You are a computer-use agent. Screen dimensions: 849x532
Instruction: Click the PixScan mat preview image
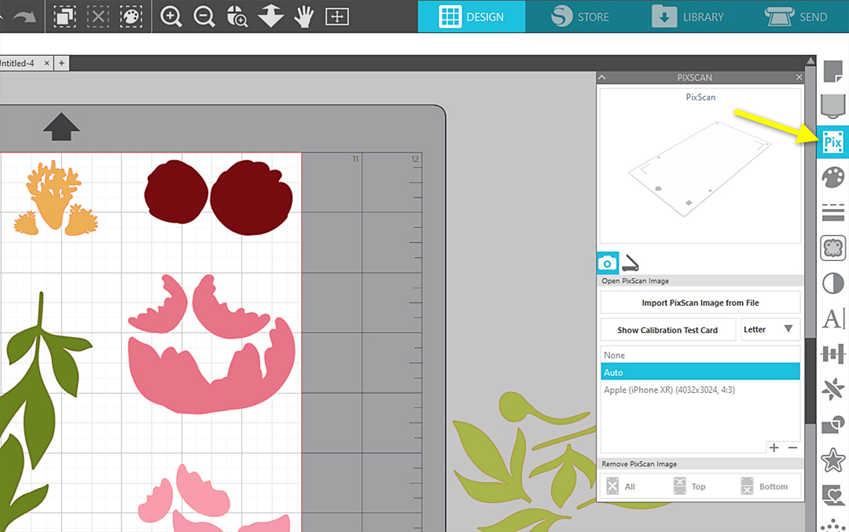pyautogui.click(x=700, y=169)
